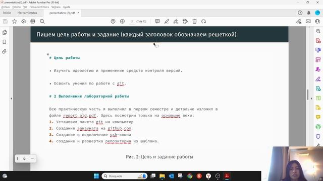This screenshot has height=181, width=323.
Task: Add a comment note
Action: point(157,21)
